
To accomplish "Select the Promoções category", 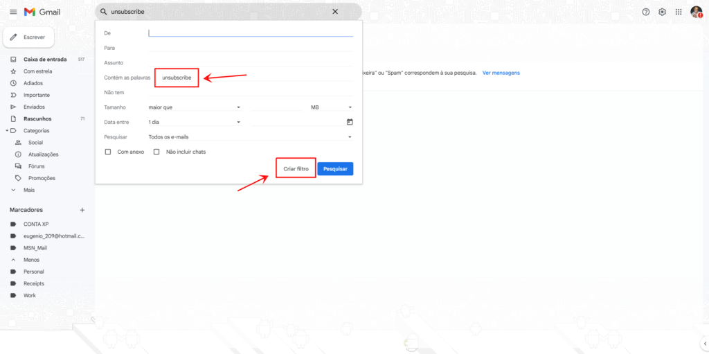I will point(42,178).
